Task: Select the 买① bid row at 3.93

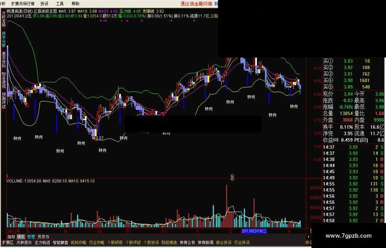Action: (x=347, y=61)
